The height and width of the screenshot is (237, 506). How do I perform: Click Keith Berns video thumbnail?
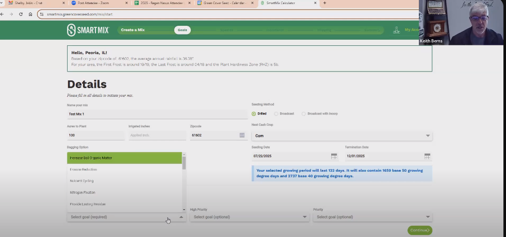(462, 22)
